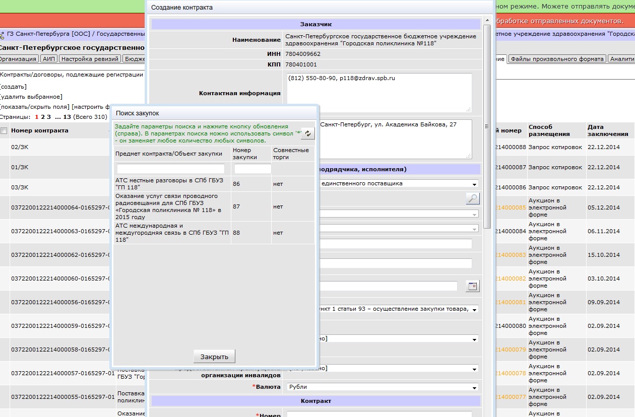This screenshot has height=417, width=635.
Task: Click the [удалить выбранное] link
Action: (x=31, y=97)
